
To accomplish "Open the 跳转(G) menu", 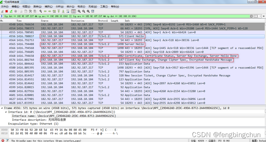I will coord(37,6).
